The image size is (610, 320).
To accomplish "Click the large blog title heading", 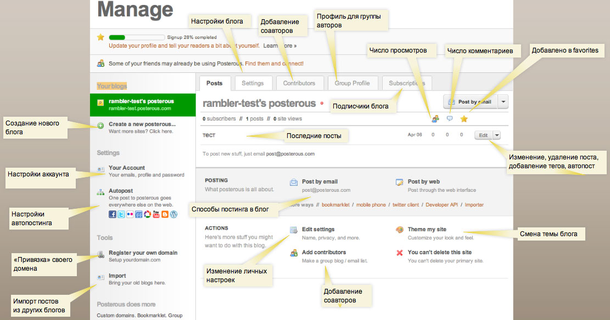I will pyautogui.click(x=259, y=104).
